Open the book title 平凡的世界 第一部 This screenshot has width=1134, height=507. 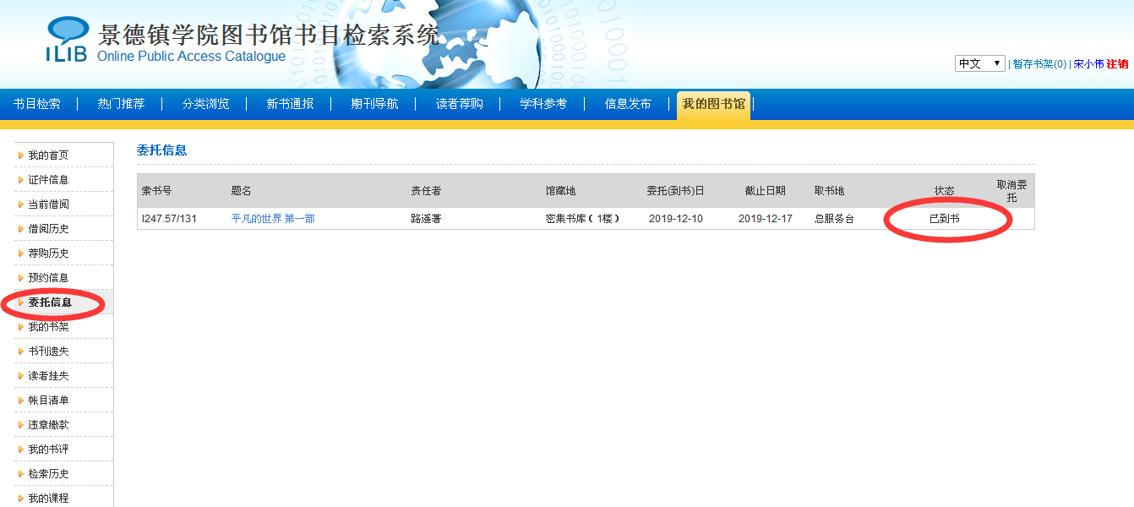click(273, 219)
